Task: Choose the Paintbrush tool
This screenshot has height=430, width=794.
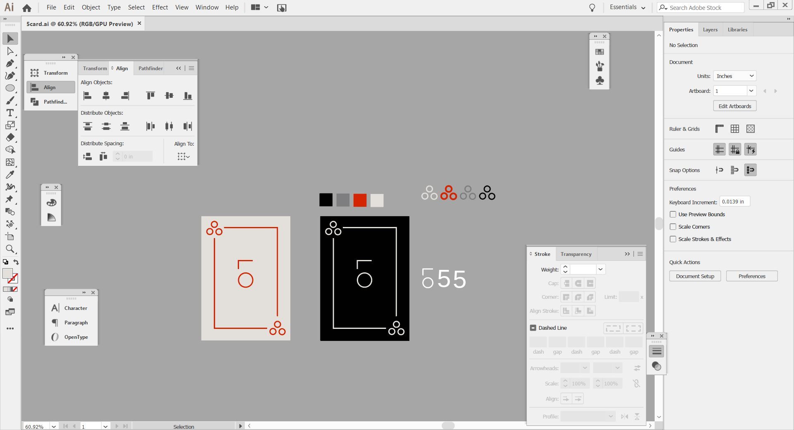Action: coord(10,100)
